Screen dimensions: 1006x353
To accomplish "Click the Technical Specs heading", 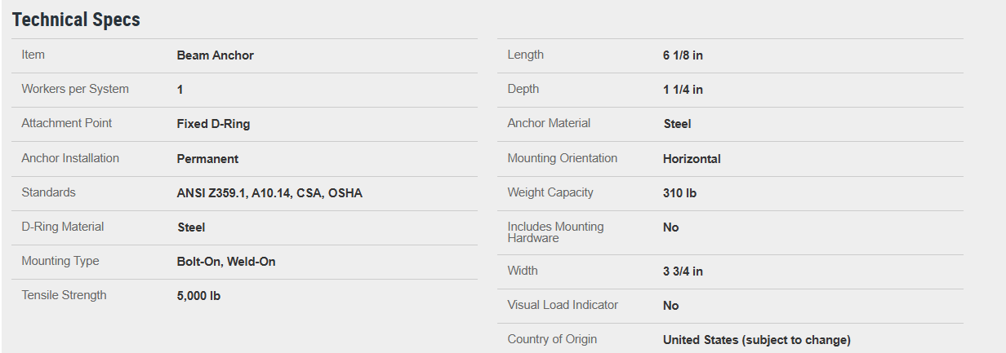I will click(76, 20).
